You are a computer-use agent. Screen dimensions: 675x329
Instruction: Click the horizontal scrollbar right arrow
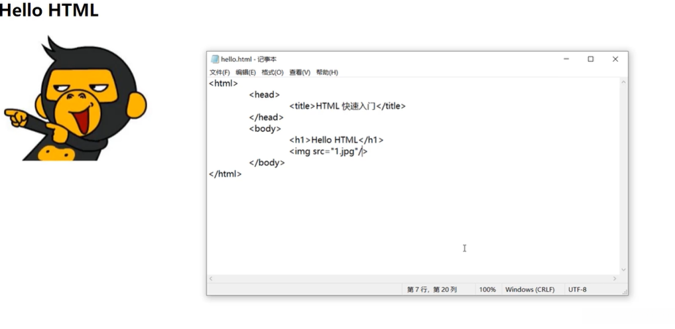coord(615,279)
